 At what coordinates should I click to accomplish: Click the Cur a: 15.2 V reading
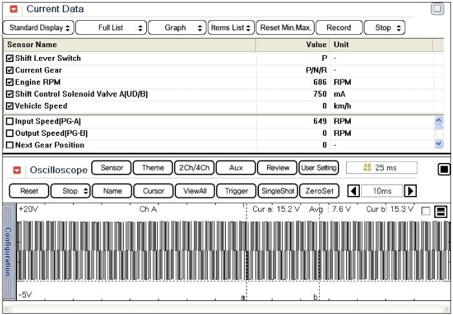pyautogui.click(x=276, y=209)
